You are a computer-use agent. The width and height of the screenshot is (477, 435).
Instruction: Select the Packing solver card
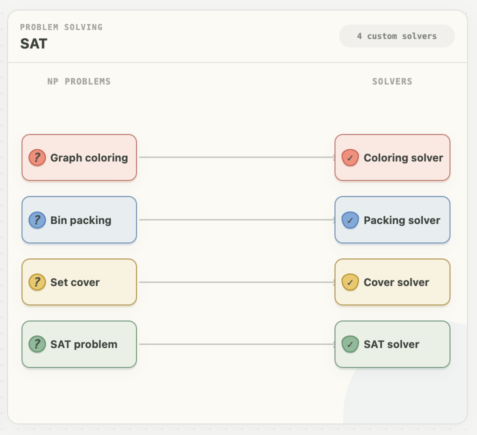point(392,220)
